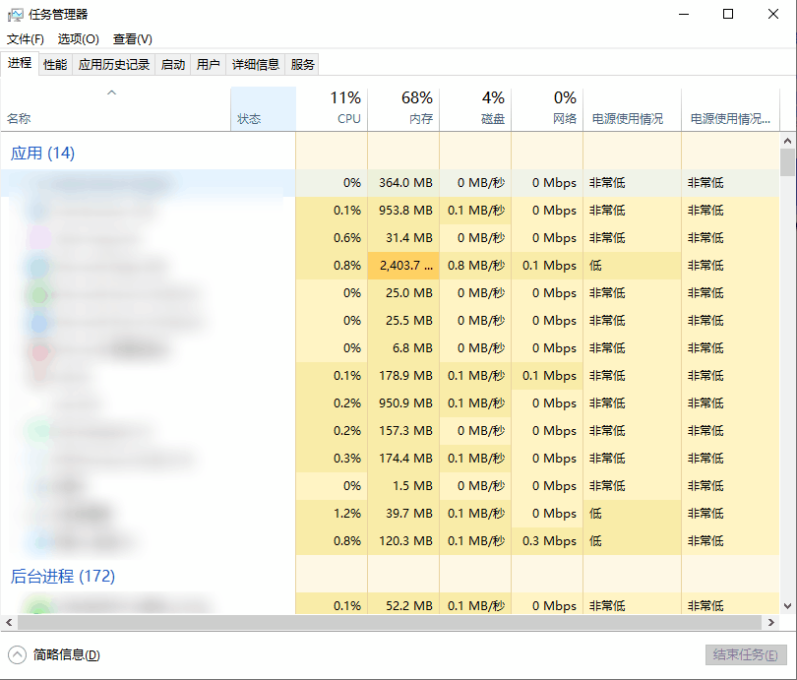Click the 后台进程 (172) group heading
This screenshot has width=797, height=680.
pyautogui.click(x=63, y=577)
